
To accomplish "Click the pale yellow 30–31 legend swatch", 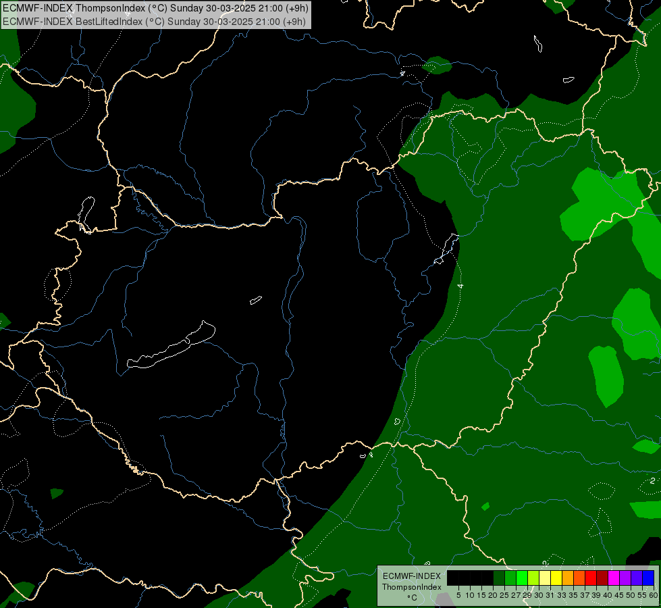I will 545,578.
